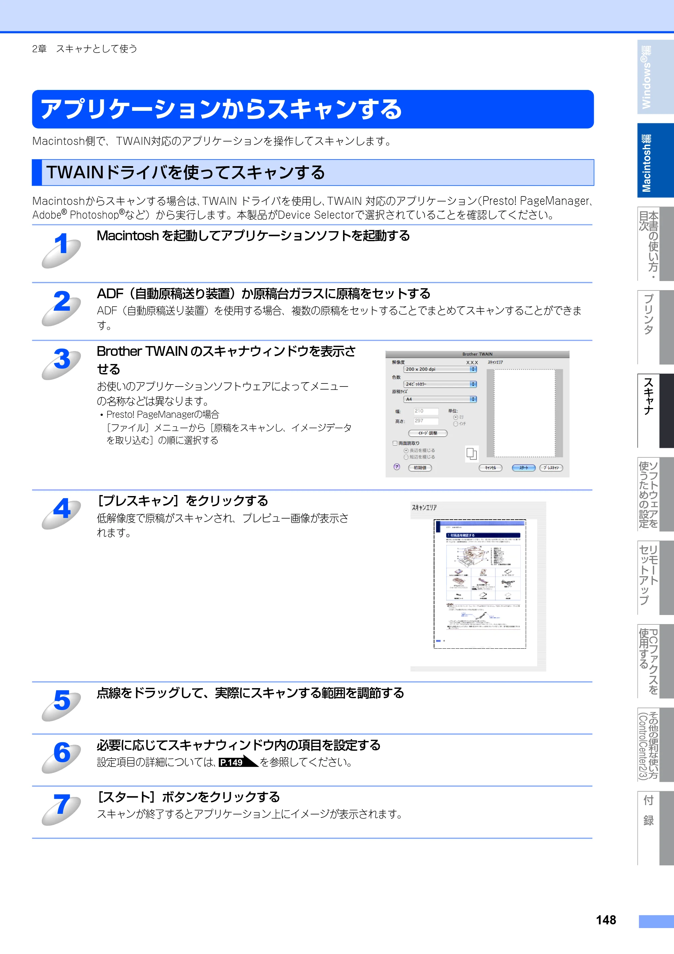Click the プレスキャン button
Image resolution: width=674 pixels, height=954 pixels.
(x=551, y=468)
